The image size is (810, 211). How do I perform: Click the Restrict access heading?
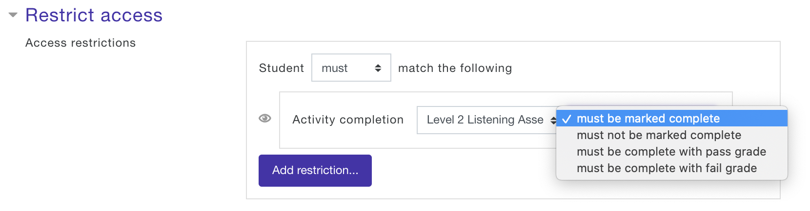pyautogui.click(x=94, y=15)
